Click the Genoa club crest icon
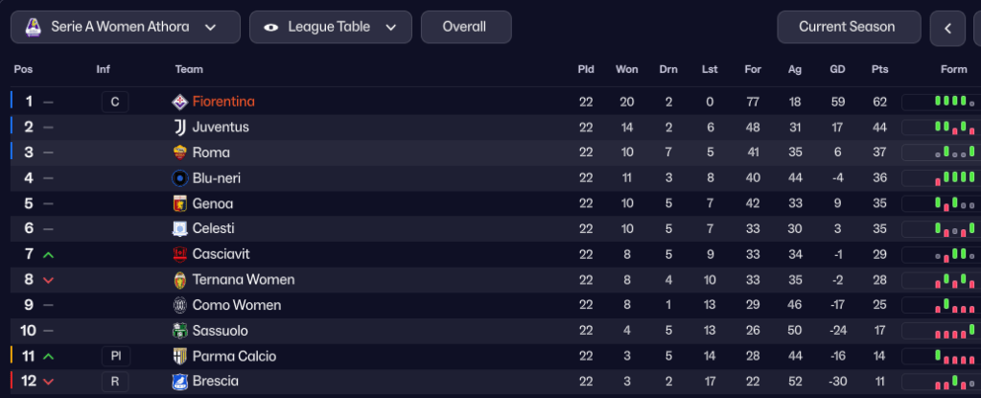The width and height of the screenshot is (981, 398). point(179,203)
